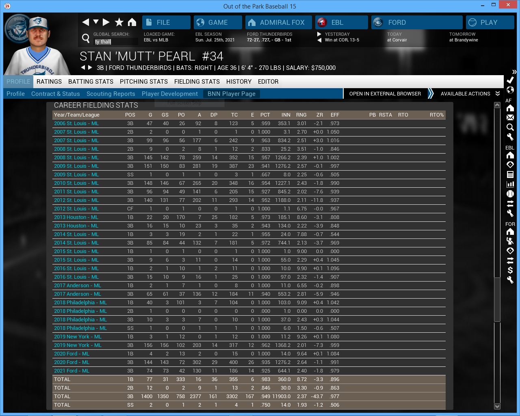
Task: Click the home icon beside the star
Action: tap(132, 22)
